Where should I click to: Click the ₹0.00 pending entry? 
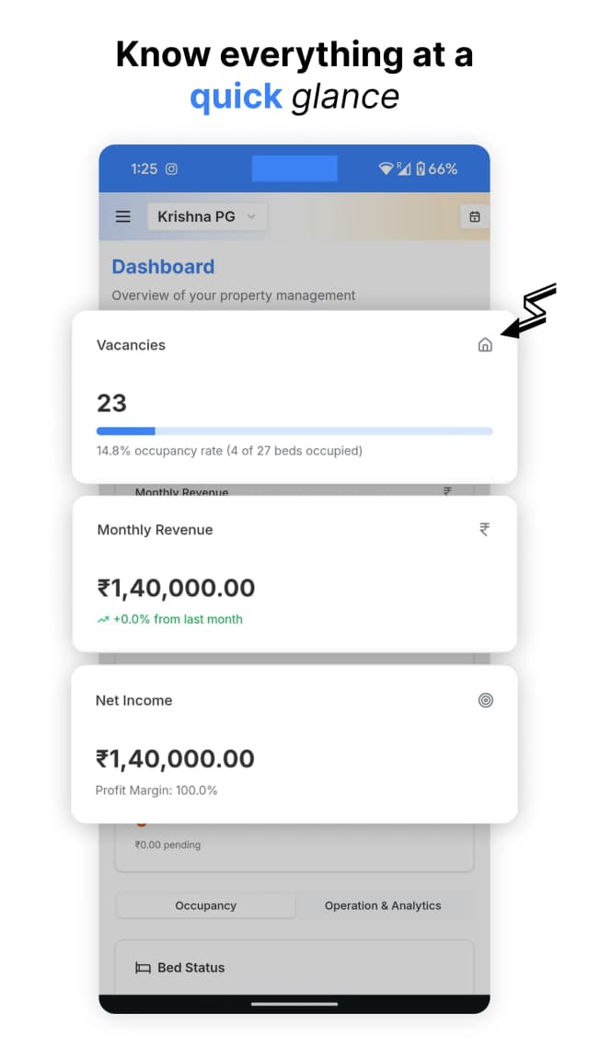click(x=168, y=845)
